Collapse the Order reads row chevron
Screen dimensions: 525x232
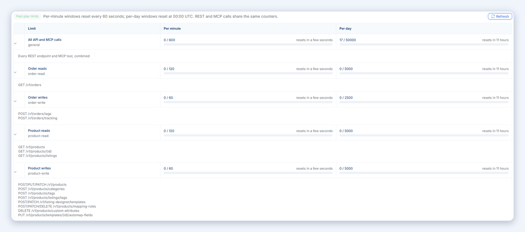click(x=15, y=72)
